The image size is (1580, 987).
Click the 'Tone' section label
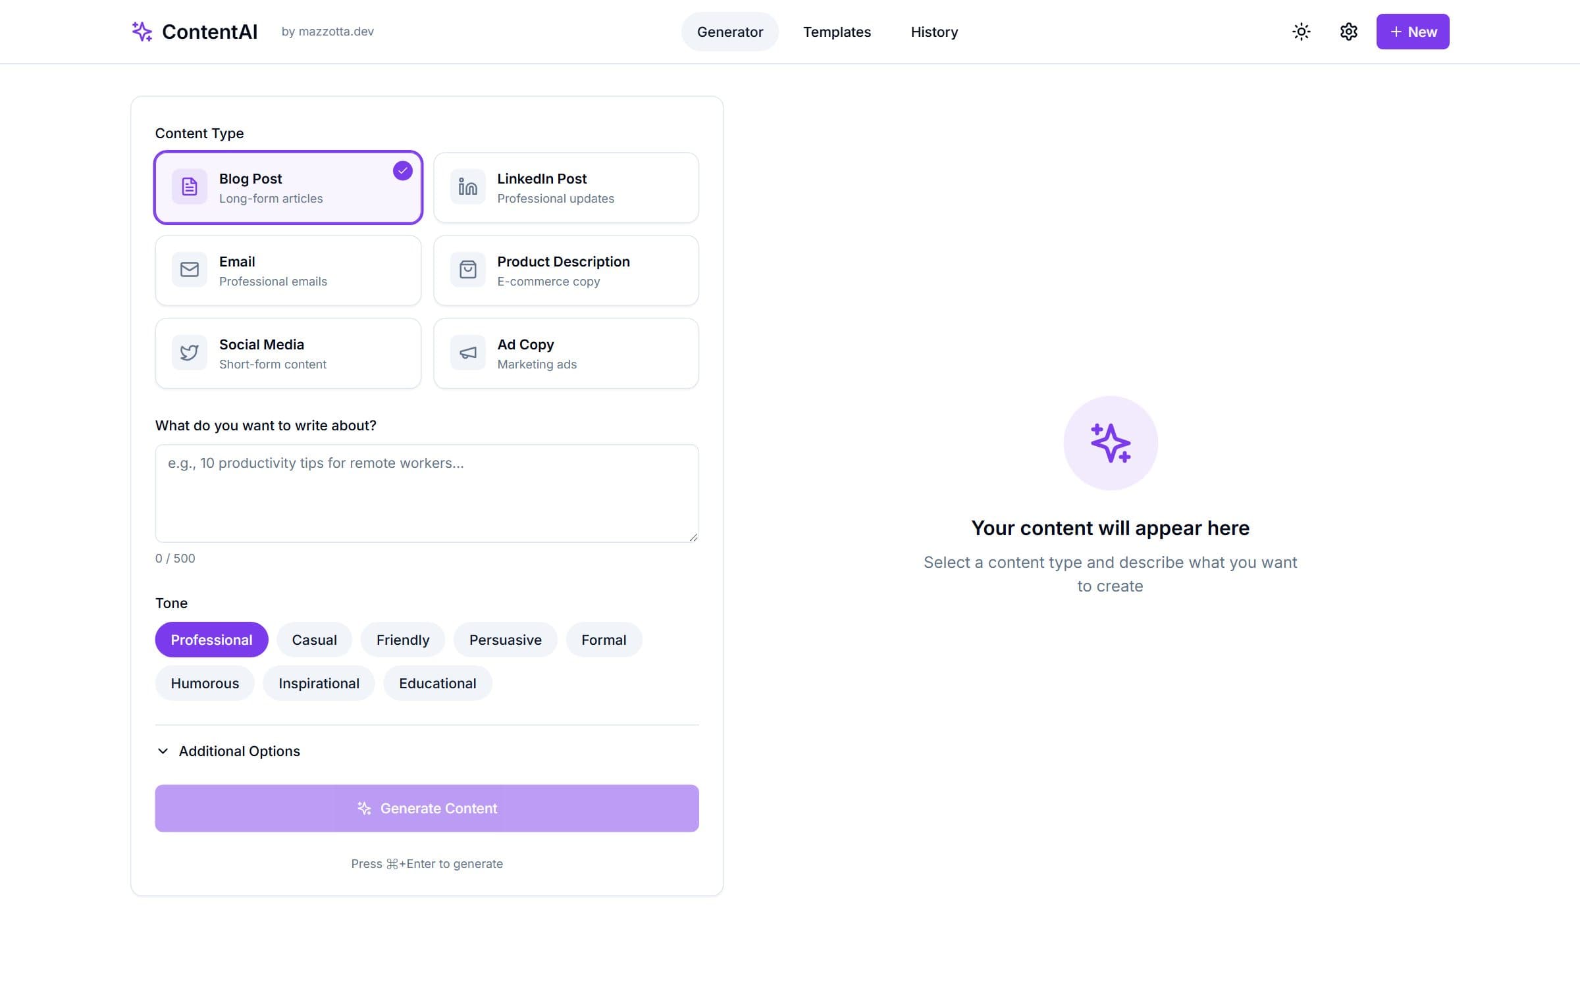tap(171, 603)
